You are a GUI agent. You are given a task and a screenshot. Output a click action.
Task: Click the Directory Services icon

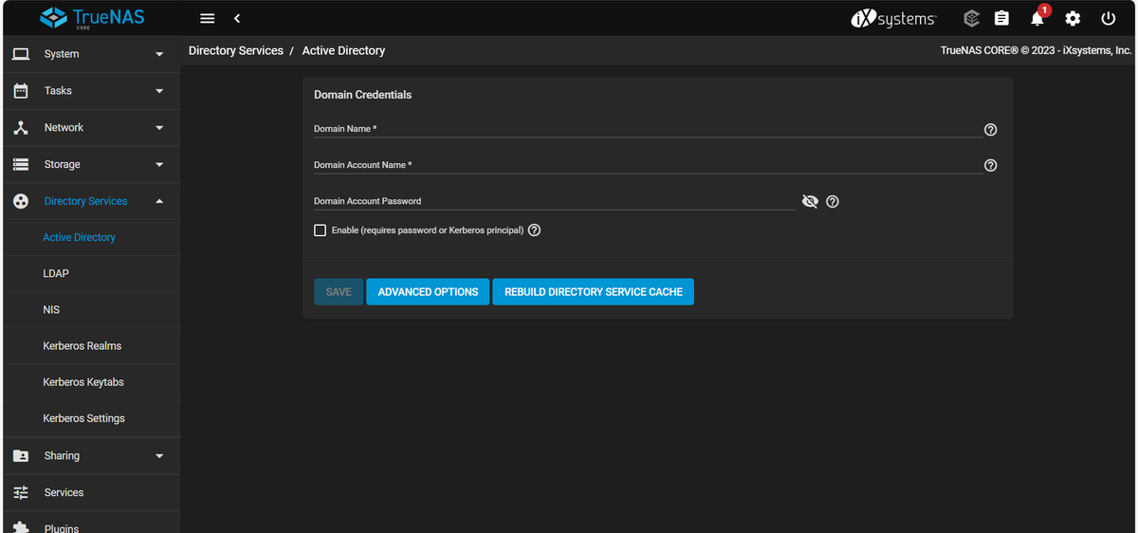pyautogui.click(x=21, y=201)
